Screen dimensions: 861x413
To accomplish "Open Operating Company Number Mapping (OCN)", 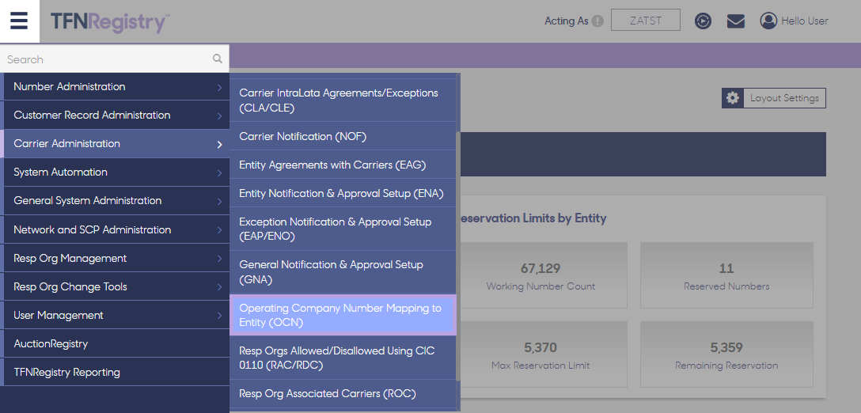I will click(341, 315).
